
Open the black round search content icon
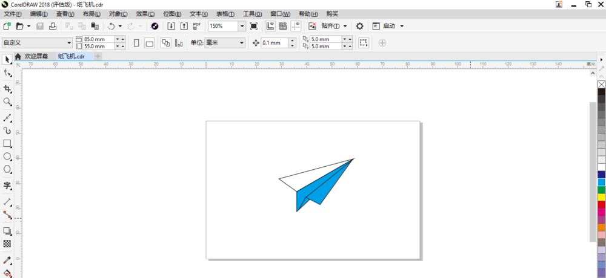tap(155, 26)
